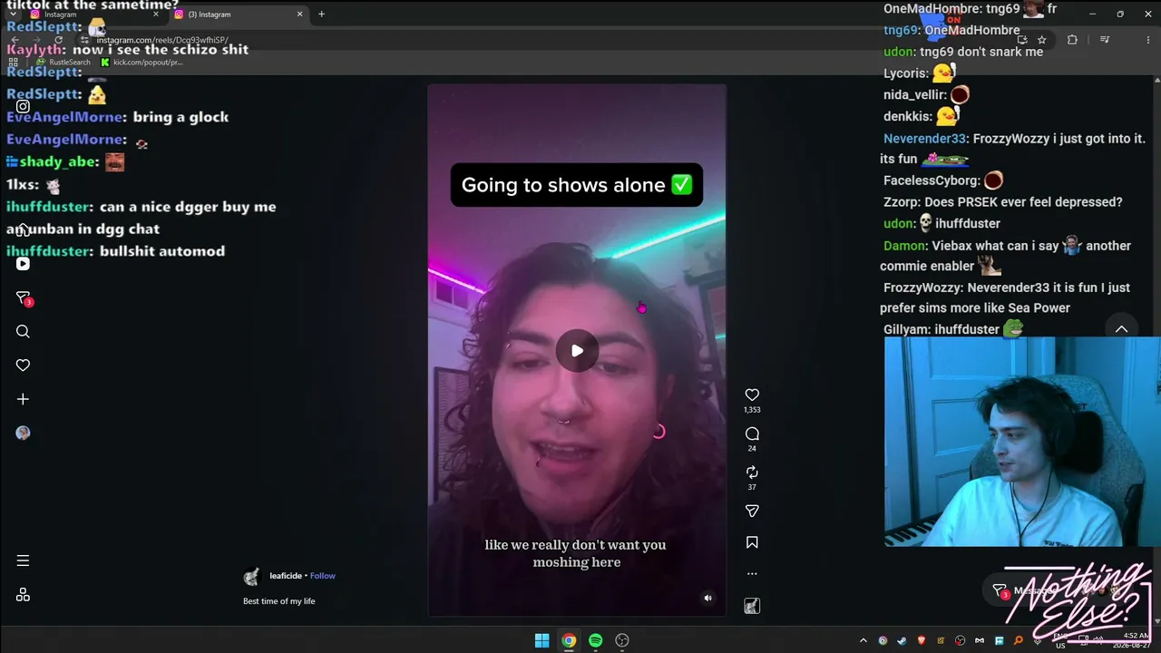Open the Windows Start menu

pyautogui.click(x=541, y=640)
